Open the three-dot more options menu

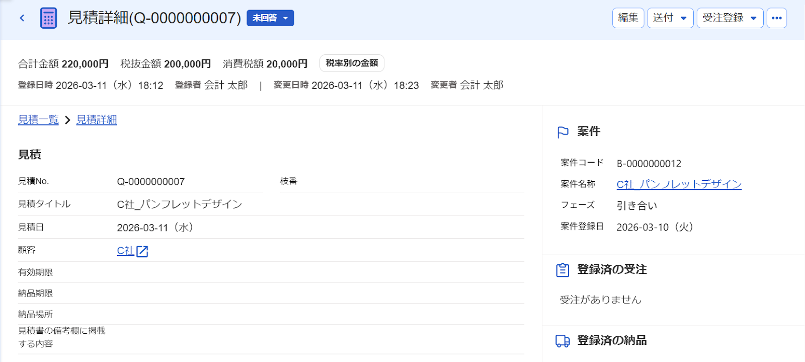click(777, 18)
